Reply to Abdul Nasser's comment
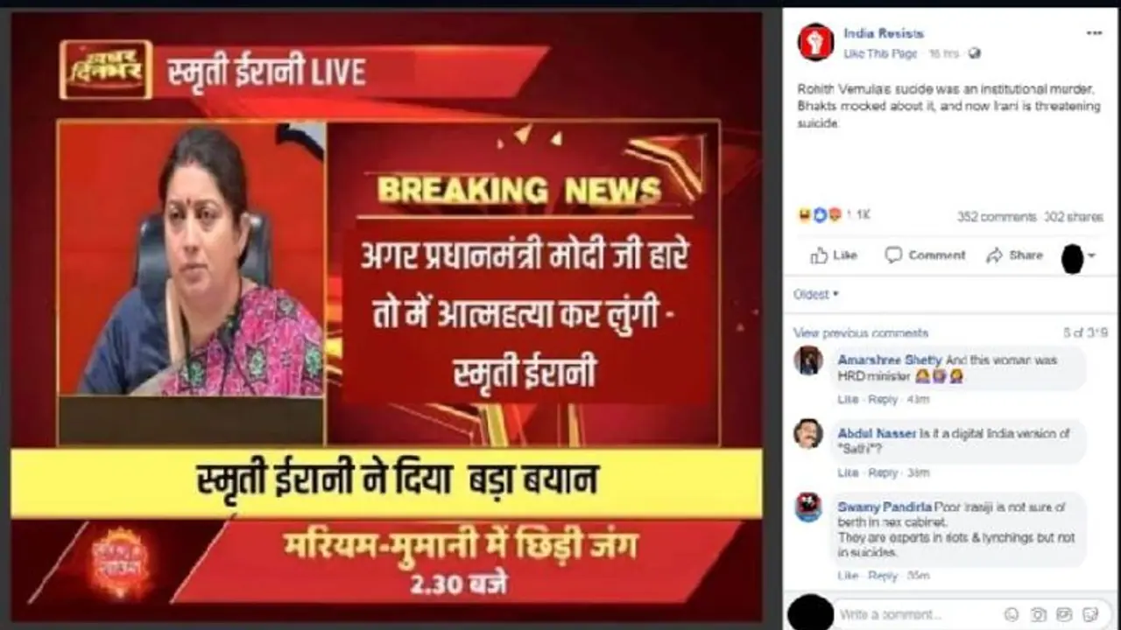 pyautogui.click(x=883, y=472)
